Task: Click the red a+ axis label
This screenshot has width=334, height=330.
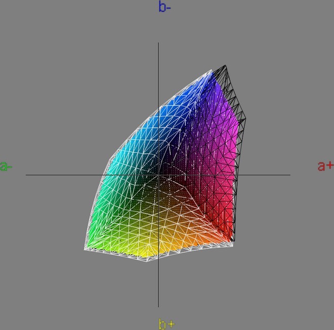Action: coord(325,166)
